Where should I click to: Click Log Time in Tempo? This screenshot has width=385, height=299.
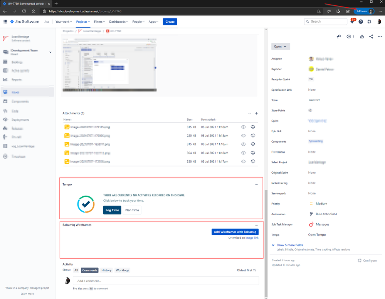click(x=112, y=210)
